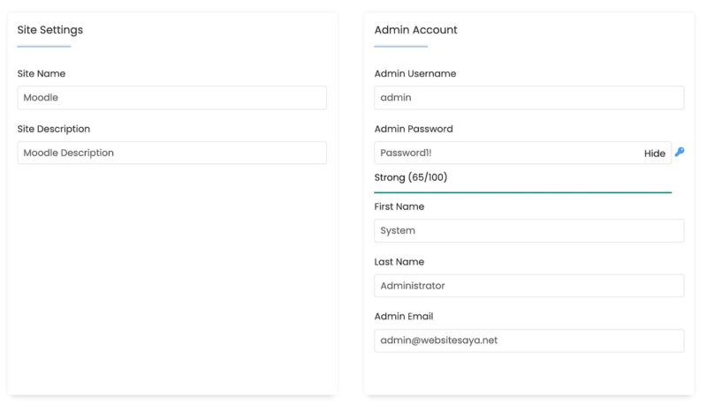Click the Site Name input field
This screenshot has height=404, width=707.
[x=171, y=98]
